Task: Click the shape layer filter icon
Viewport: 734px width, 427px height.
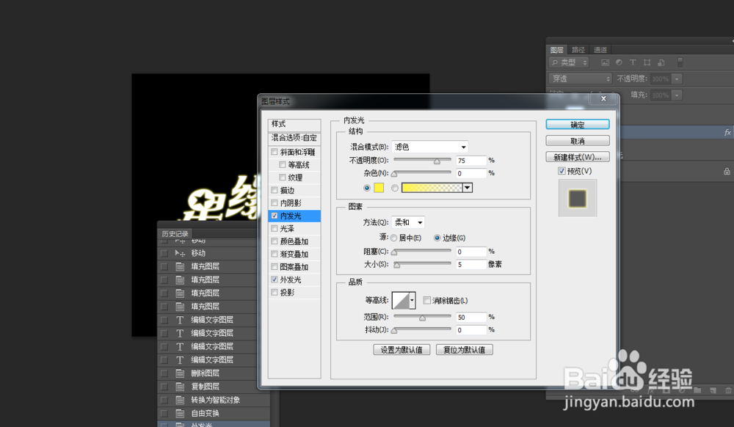Action: 647,62
